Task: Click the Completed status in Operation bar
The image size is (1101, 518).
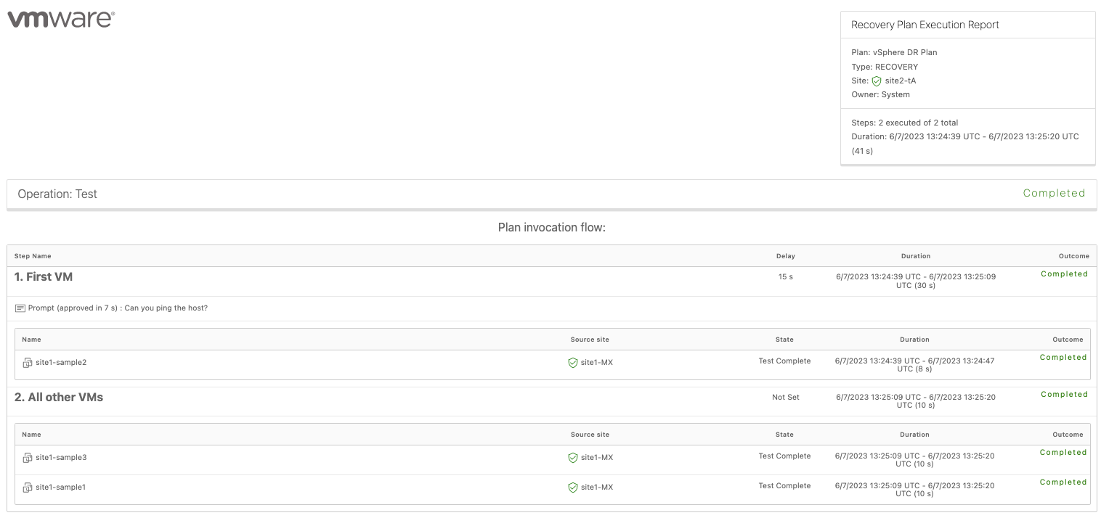Action: coord(1054,193)
